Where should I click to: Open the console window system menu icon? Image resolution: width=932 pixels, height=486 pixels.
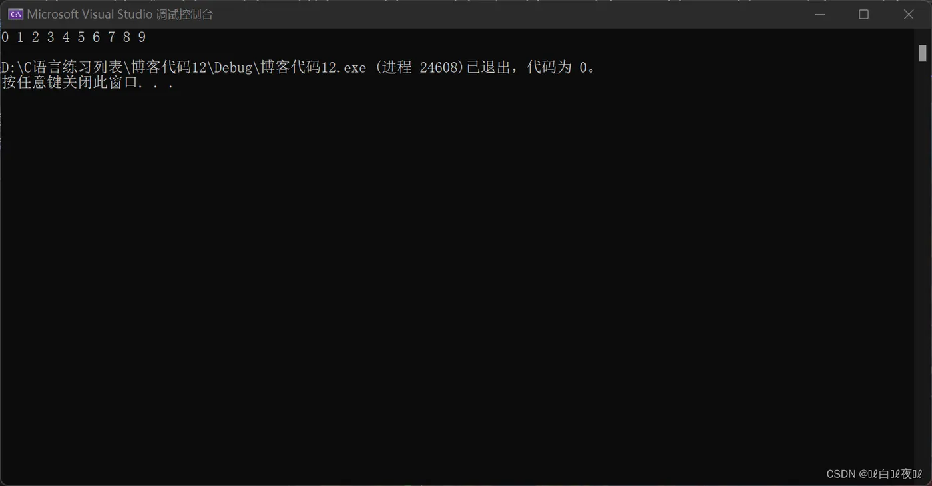[15, 14]
